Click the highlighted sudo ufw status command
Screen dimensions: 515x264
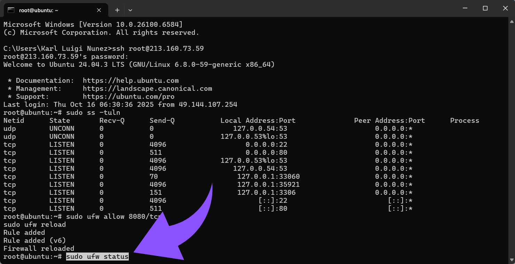[x=97, y=257]
